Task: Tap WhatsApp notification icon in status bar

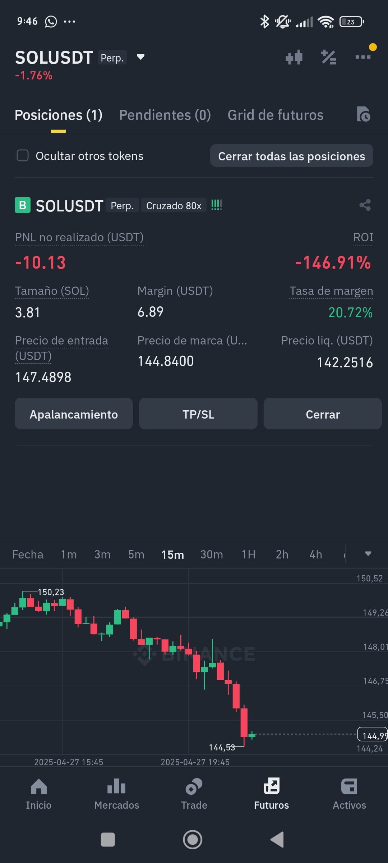Action: coord(51,22)
